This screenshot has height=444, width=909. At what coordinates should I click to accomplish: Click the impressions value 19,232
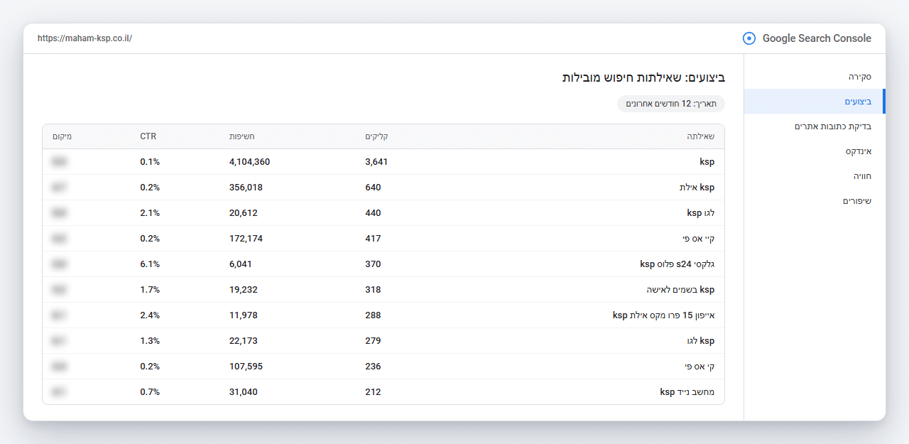[x=244, y=290]
